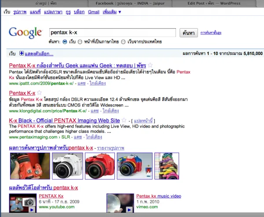Click แปลหน้านี้ translate this page link
The height and width of the screenshot is (217, 264).
pyautogui.click(x=143, y=121)
